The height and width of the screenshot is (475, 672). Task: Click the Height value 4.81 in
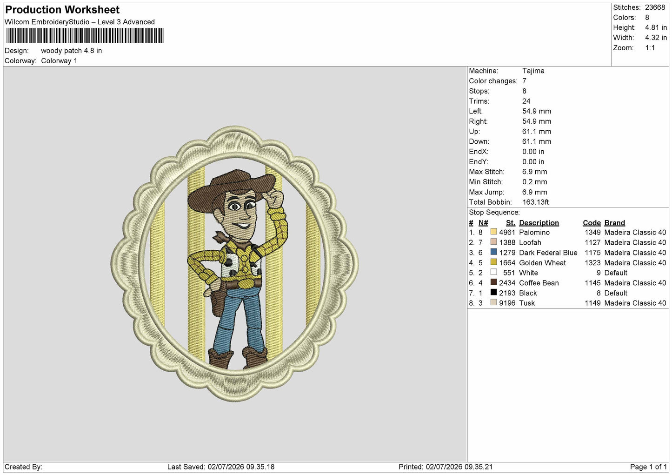[656, 27]
